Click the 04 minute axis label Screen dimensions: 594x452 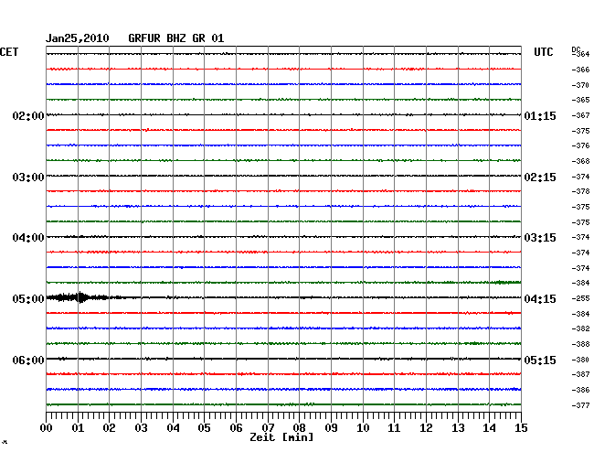[173, 427]
